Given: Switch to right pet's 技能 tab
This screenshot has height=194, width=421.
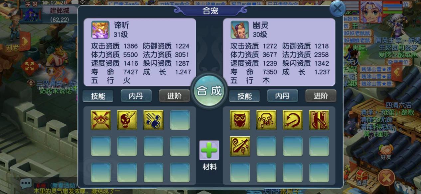Looking at the screenshot, I should click(245, 96).
